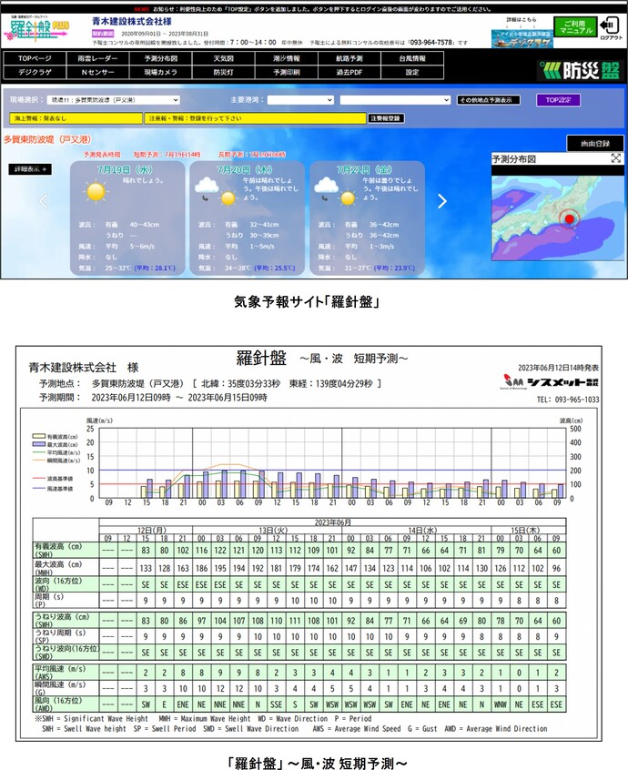The width and height of the screenshot is (628, 770).
Task: Open the first 主要港湾 dropdown
Action: [300, 100]
